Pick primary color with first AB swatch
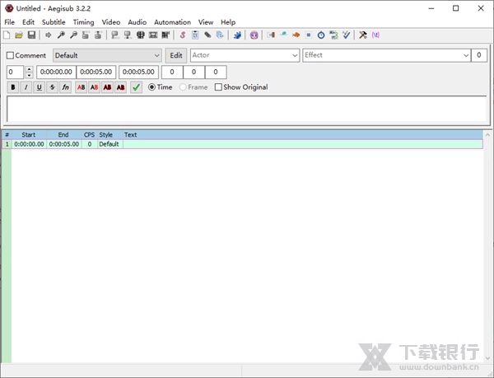494x378 pixels. [82, 87]
